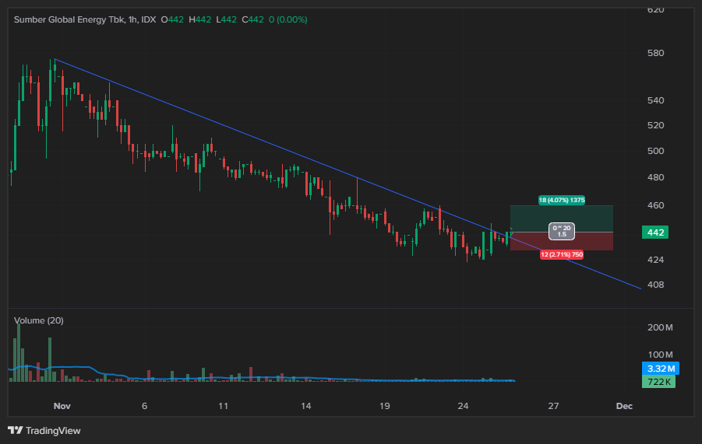Click the 520 price axis label
This screenshot has height=444, width=702.
pos(655,125)
